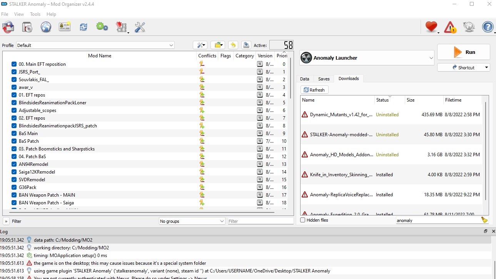
Task: Switch to the Saves tab
Action: tap(324, 79)
